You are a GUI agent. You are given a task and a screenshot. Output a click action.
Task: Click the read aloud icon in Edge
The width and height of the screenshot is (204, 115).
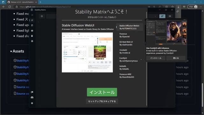click(160, 7)
